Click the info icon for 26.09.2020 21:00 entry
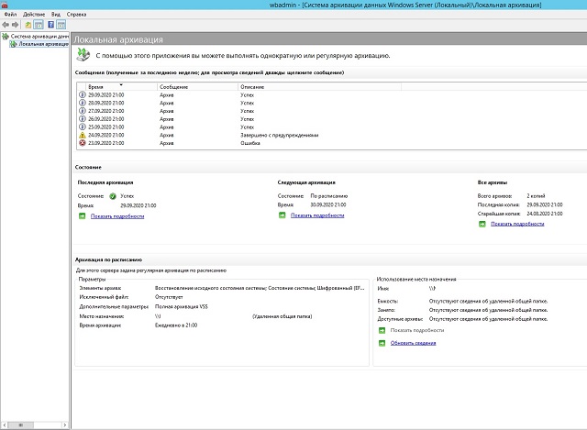This screenshot has width=587, height=430. (x=83, y=119)
